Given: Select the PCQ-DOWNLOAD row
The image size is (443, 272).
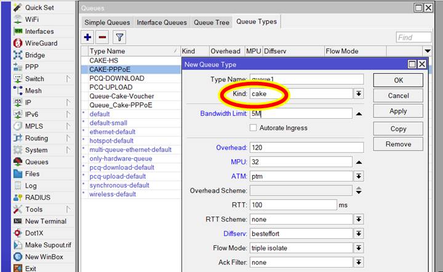Looking at the screenshot, I should coord(131,78).
